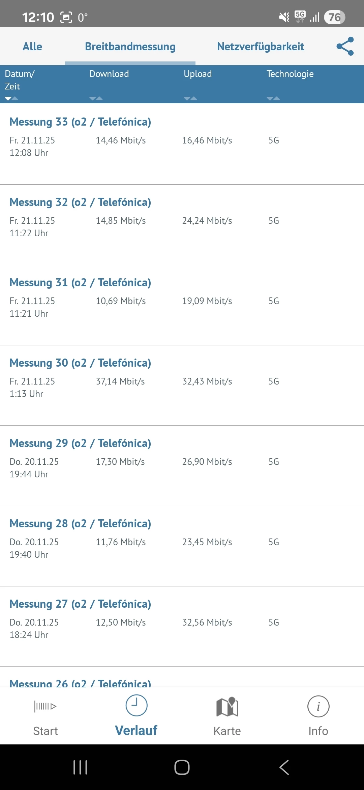Tap the share icon in the top bar
The width and height of the screenshot is (364, 790).
click(x=345, y=46)
